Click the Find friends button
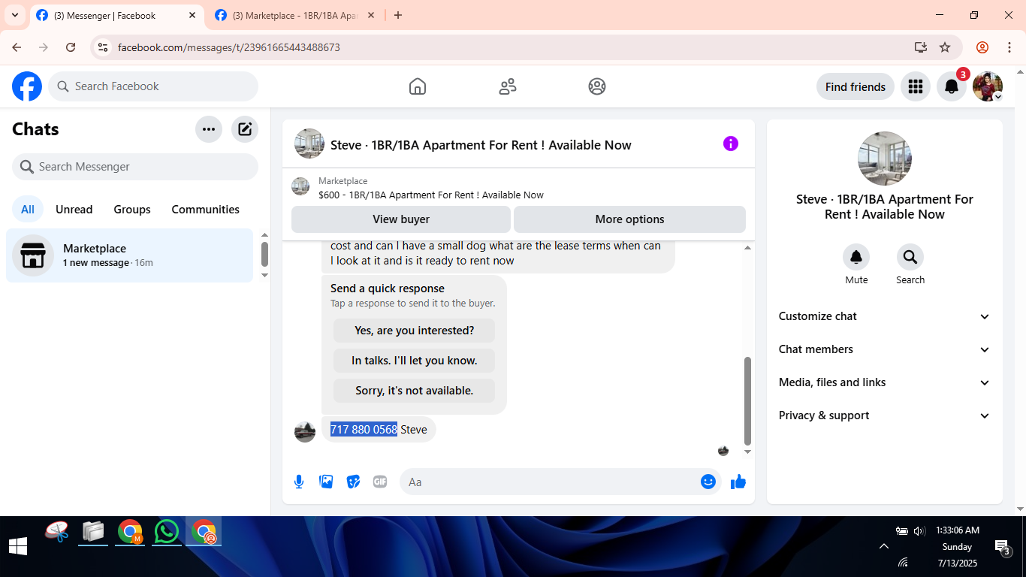 856,86
